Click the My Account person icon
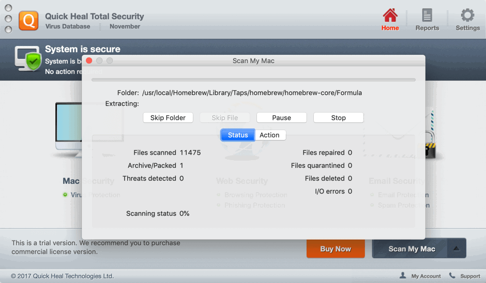This screenshot has height=283, width=486. (403, 276)
